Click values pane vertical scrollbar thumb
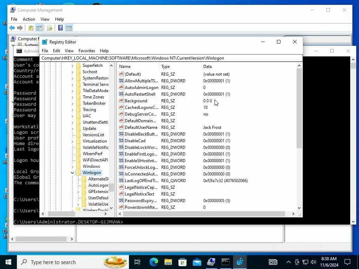This screenshot has width=359, height=269. (299, 108)
